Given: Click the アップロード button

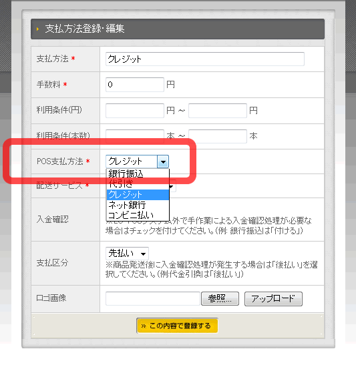Looking at the screenshot, I should pyautogui.click(x=273, y=299).
